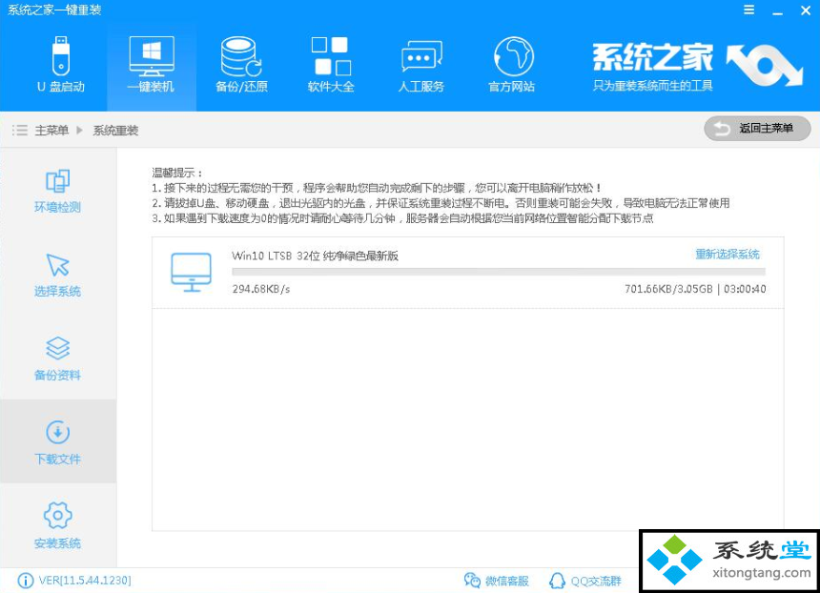Open 备份/还原 database icon

tap(241, 56)
